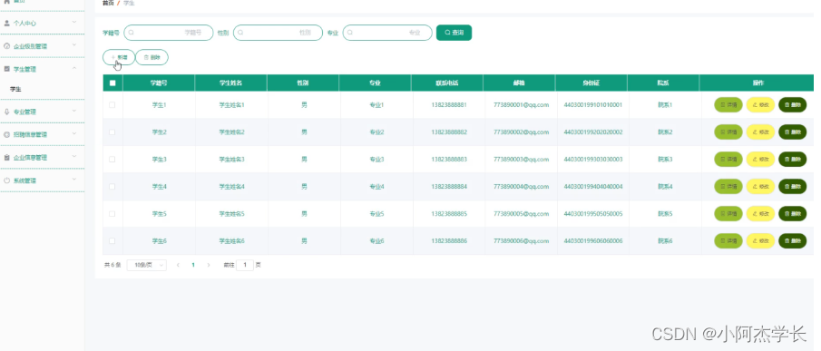Click the icon beside 企业级别管理
The height and width of the screenshot is (351, 821).
[7, 46]
